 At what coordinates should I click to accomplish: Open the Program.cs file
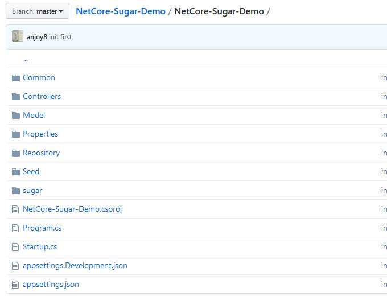tap(42, 228)
